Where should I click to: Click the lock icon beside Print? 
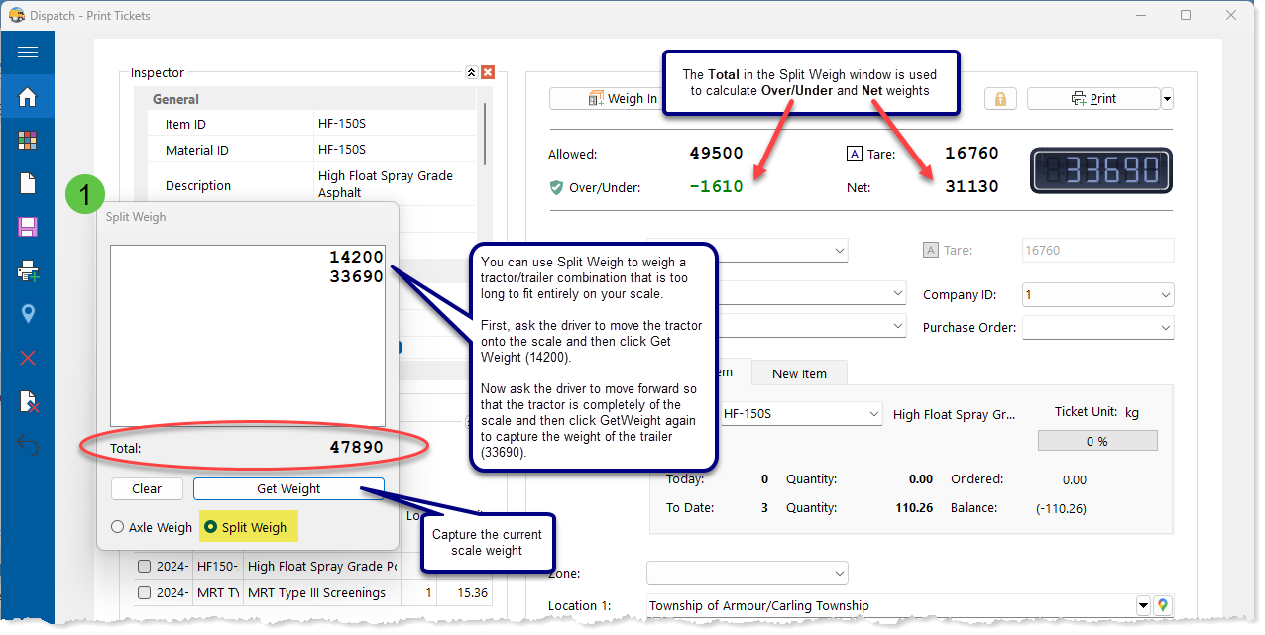coord(1000,99)
